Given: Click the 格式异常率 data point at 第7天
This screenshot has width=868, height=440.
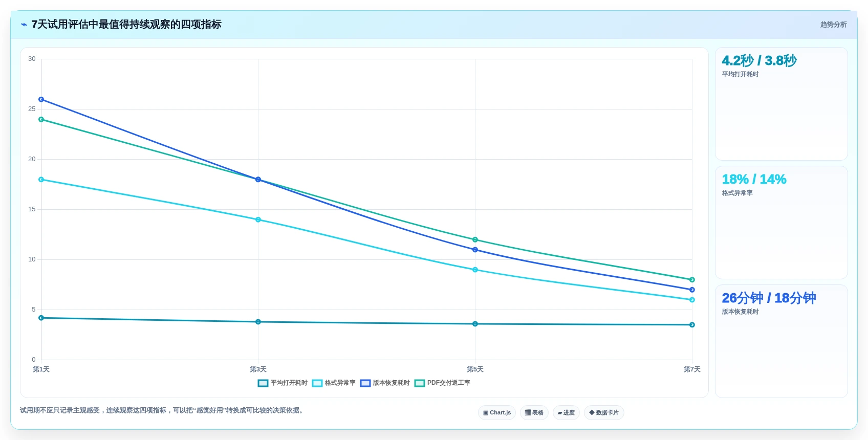Looking at the screenshot, I should point(692,300).
